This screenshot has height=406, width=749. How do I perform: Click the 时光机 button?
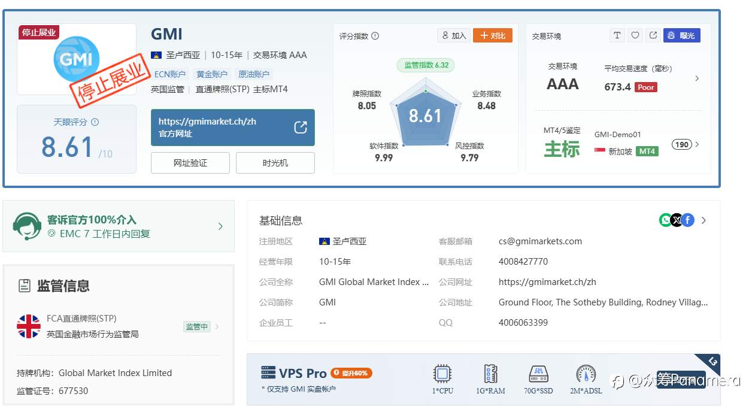click(x=275, y=163)
